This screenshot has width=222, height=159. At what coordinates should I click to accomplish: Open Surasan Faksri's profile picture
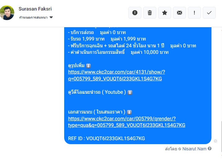(7, 13)
